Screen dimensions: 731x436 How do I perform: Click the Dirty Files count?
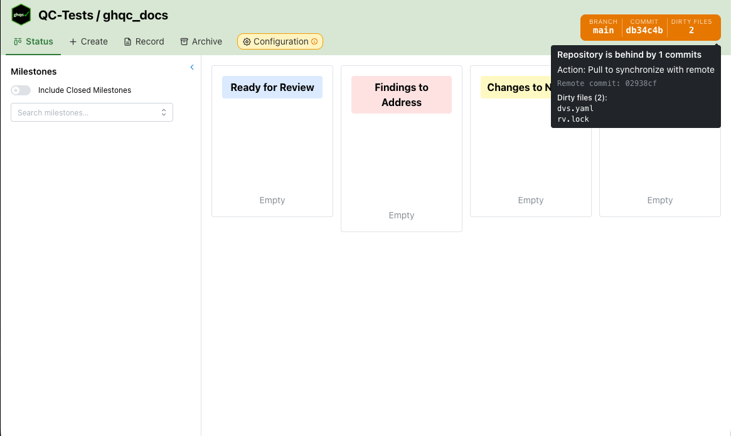coord(691,27)
